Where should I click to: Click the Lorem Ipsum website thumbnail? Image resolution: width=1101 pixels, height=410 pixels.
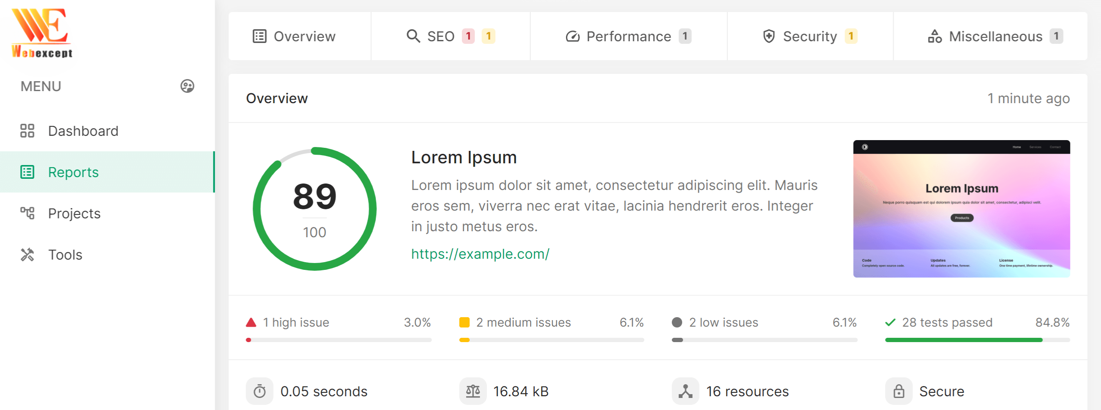[961, 209]
